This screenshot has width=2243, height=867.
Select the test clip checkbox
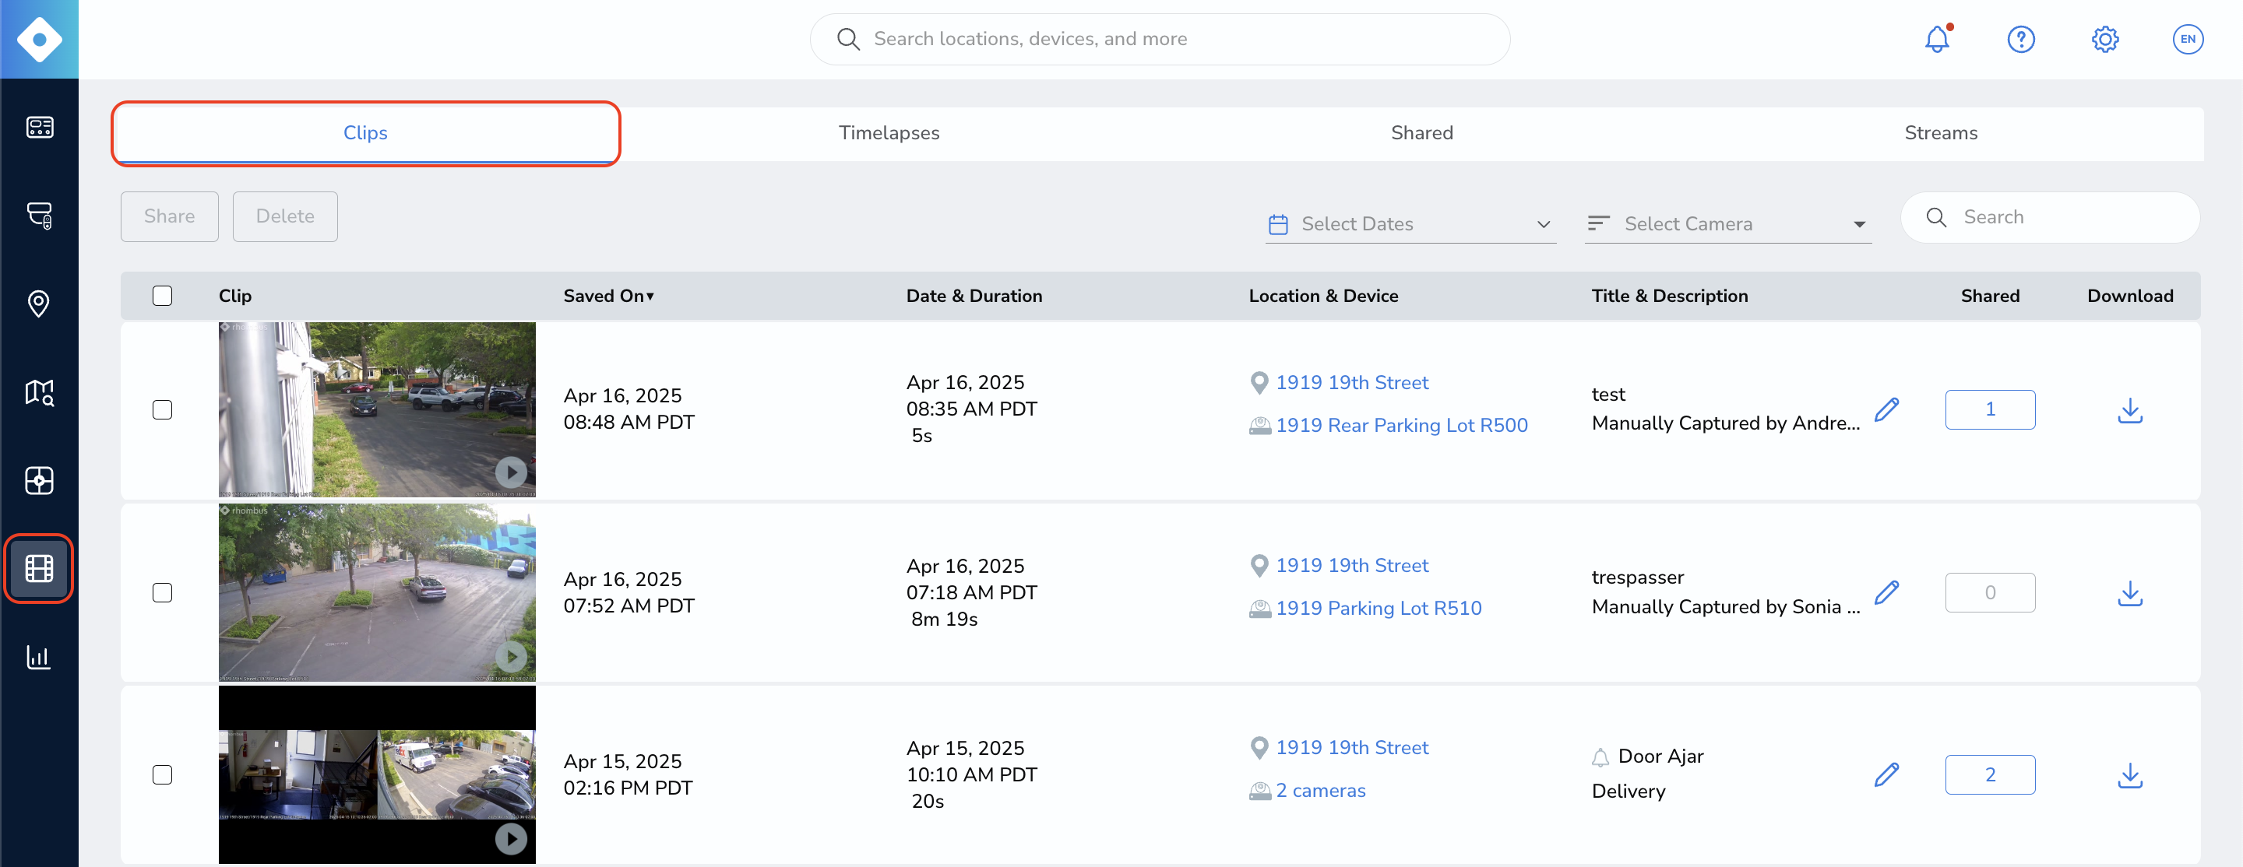(x=162, y=409)
